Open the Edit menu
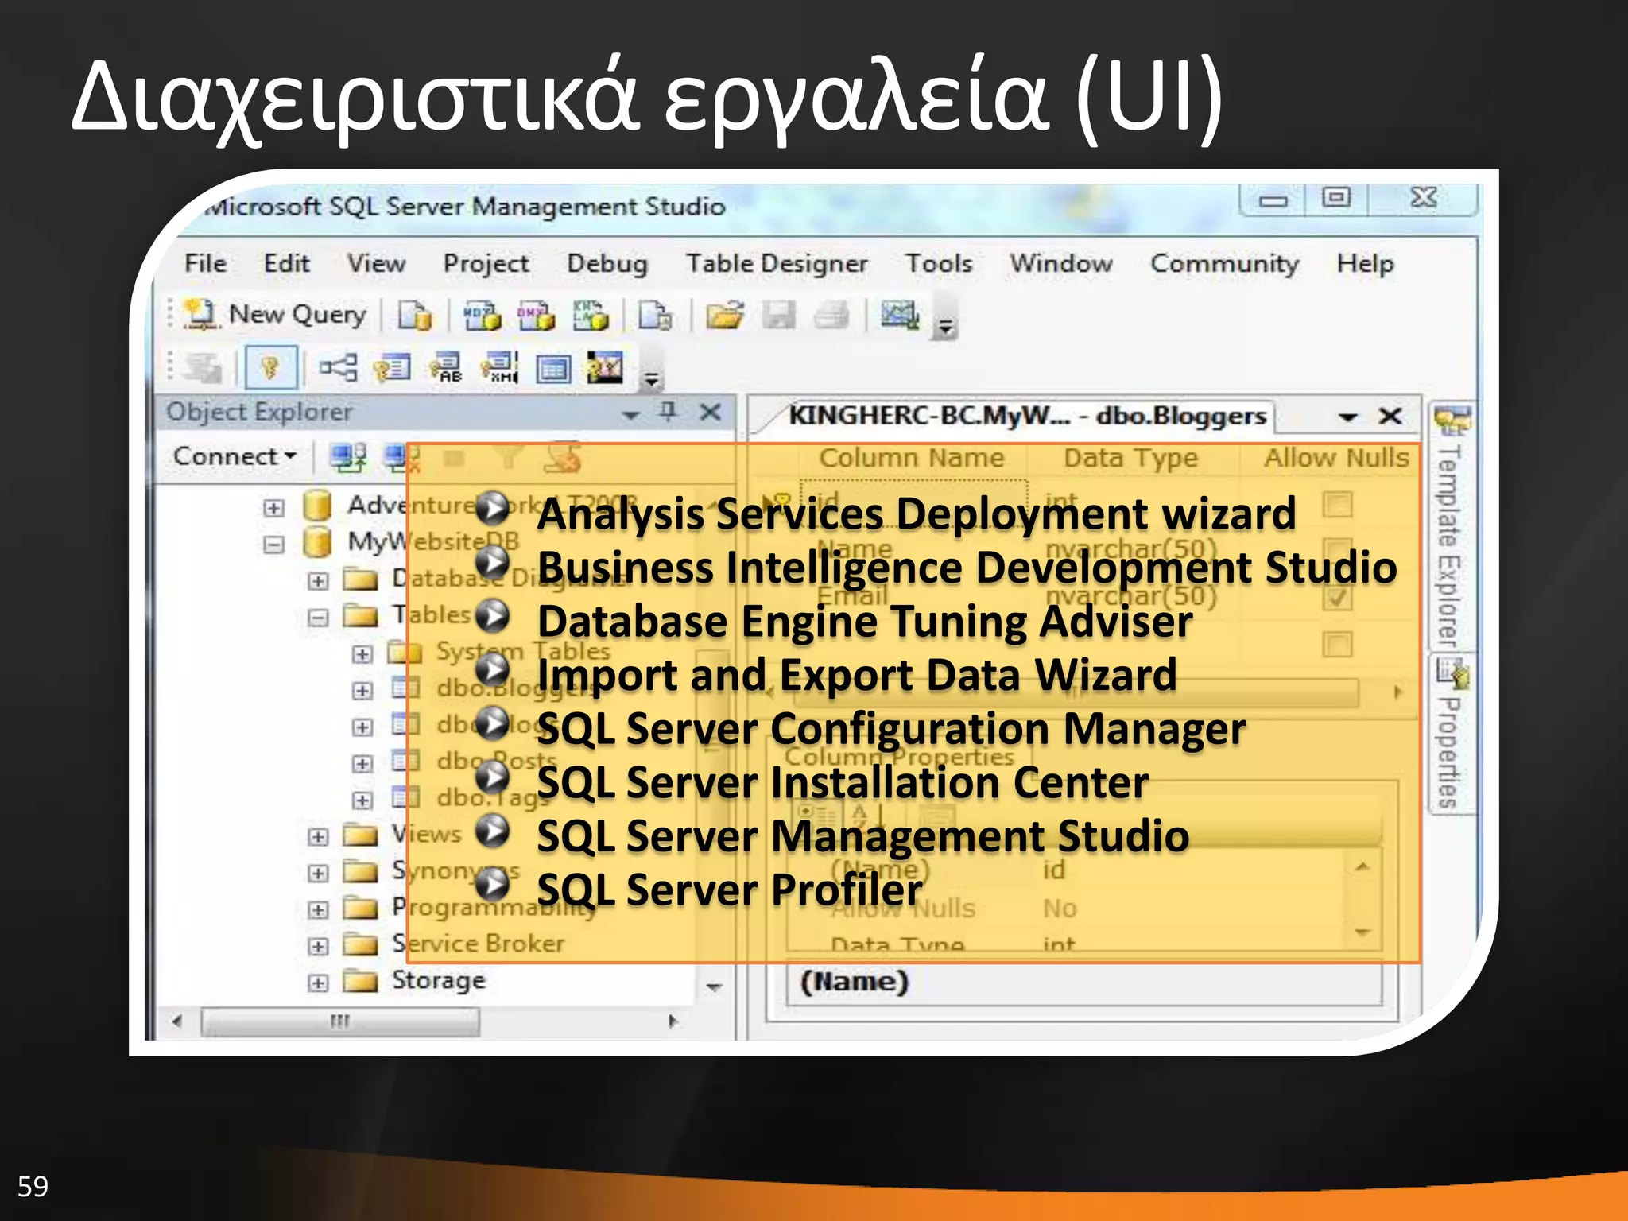This screenshot has height=1221, width=1628. (286, 263)
